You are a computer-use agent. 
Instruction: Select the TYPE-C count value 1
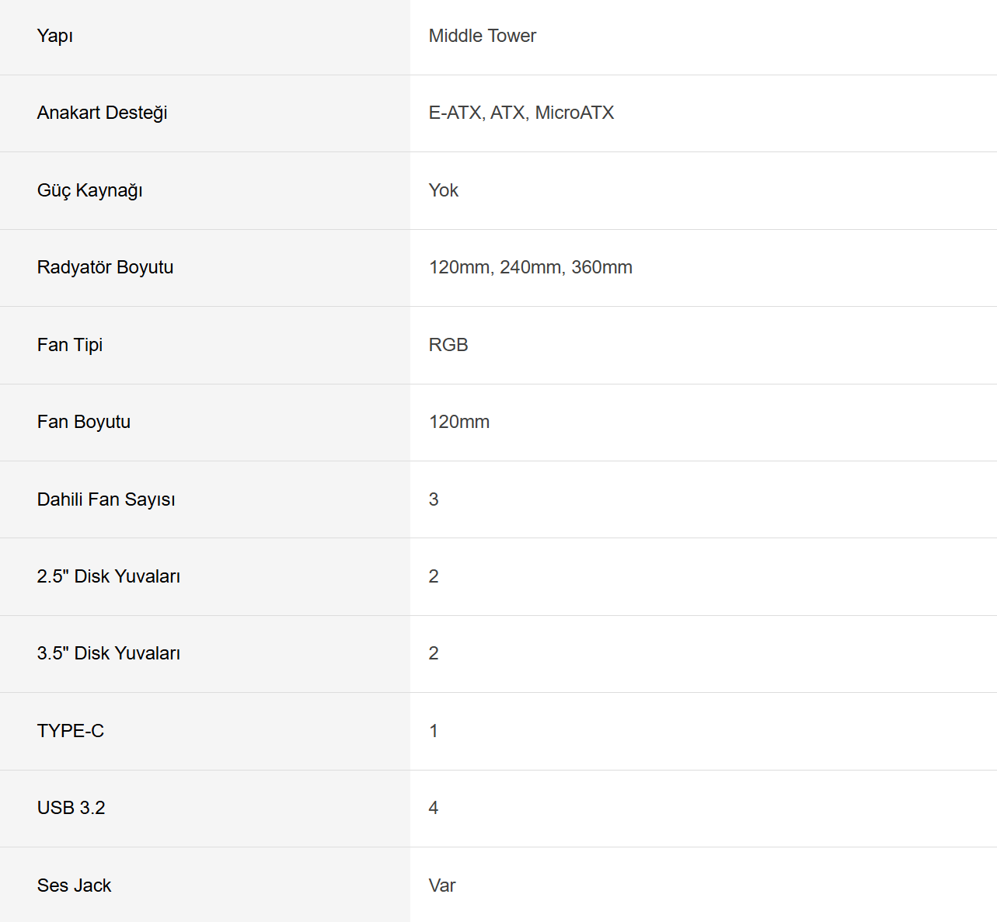click(434, 731)
